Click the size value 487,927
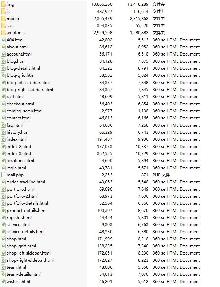Viewport: 220px width, 287px height. tap(104, 12)
